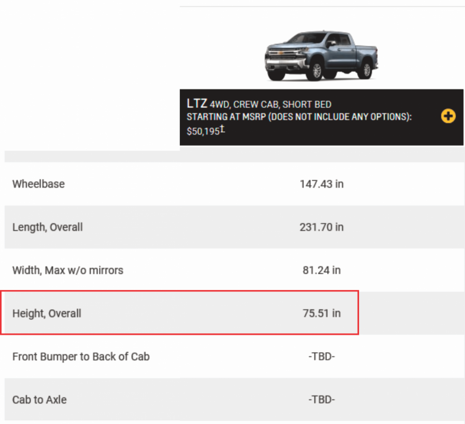This screenshot has width=465, height=424.
Task: Click the yellow plus icon on the LTZ header
Action: pos(448,116)
